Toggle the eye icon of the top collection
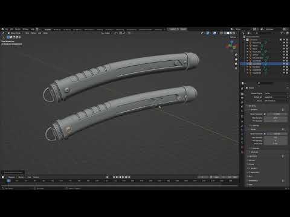 pyautogui.click(x=284, y=40)
